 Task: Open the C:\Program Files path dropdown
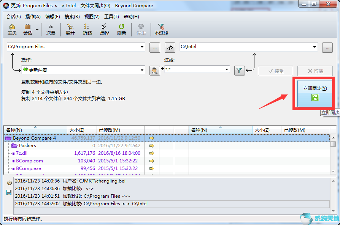(x=142, y=47)
